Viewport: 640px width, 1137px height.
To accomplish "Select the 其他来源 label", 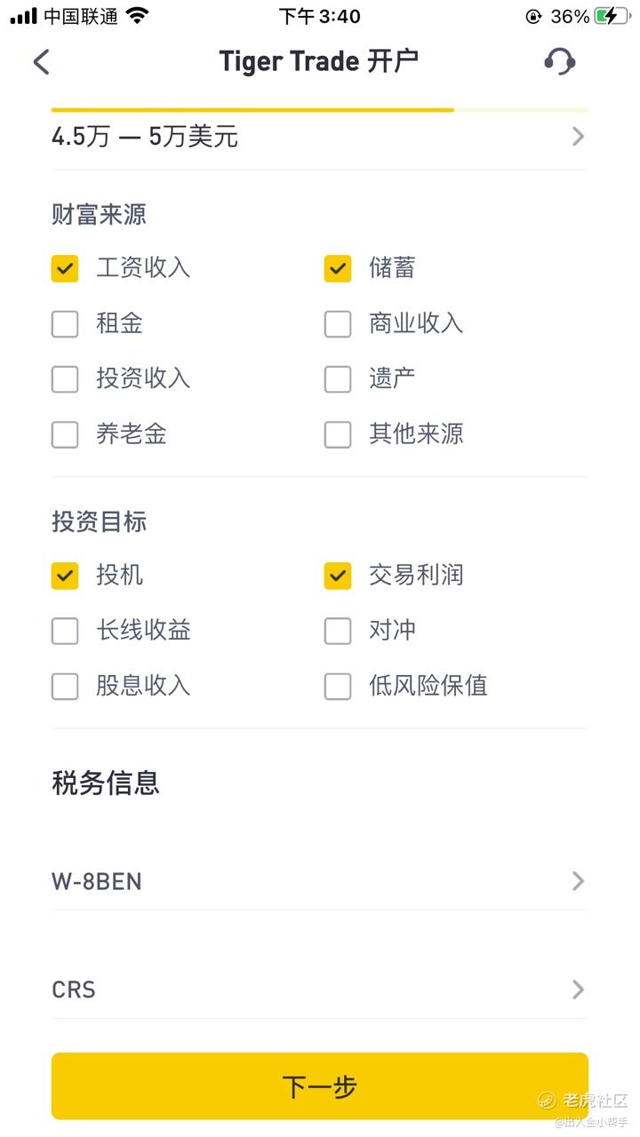I will click(416, 434).
